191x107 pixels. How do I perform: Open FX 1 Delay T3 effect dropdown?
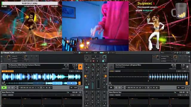(x=18, y=56)
